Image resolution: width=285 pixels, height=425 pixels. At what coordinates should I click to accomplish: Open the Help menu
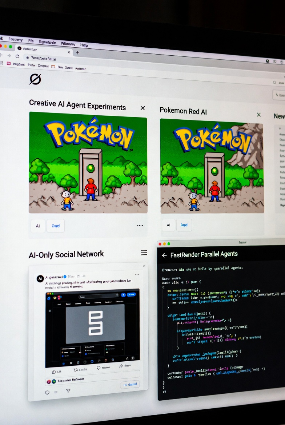[84, 45]
